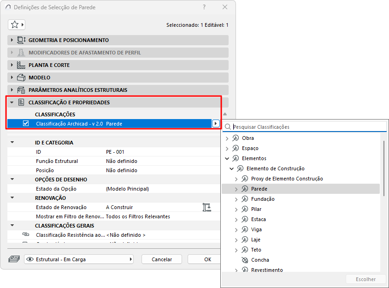Collapse the Classificação e Propriedades panel
The image size is (389, 288).
click(x=12, y=102)
